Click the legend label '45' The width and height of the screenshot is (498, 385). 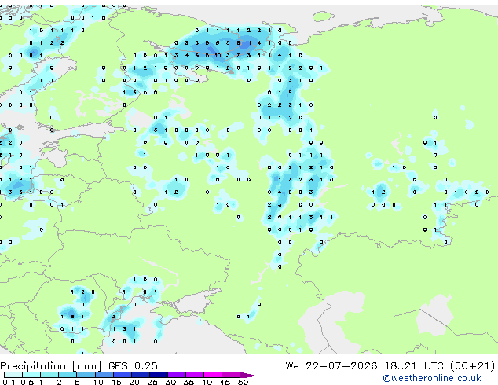tap(225, 382)
